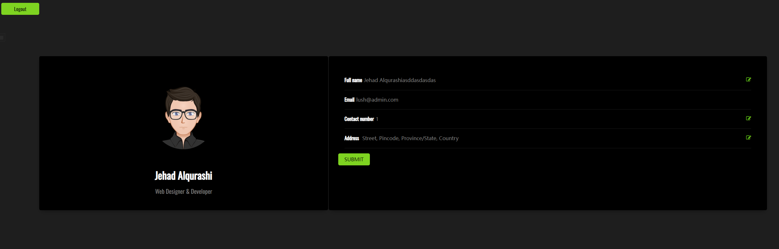Click the email value lush@admin.com
This screenshot has height=249, width=779.
pos(377,100)
